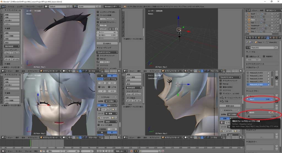Viewport: 282px width, 153px height.
Task: Toggle the 裏面の非表示 checkbox in top-left panel
Action: tap(98, 62)
